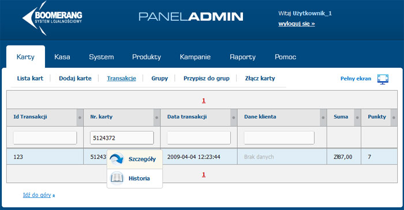Image resolution: width=404 pixels, height=210 pixels.
Task: Focus the Data transakcji filter field
Action: tap(199, 138)
